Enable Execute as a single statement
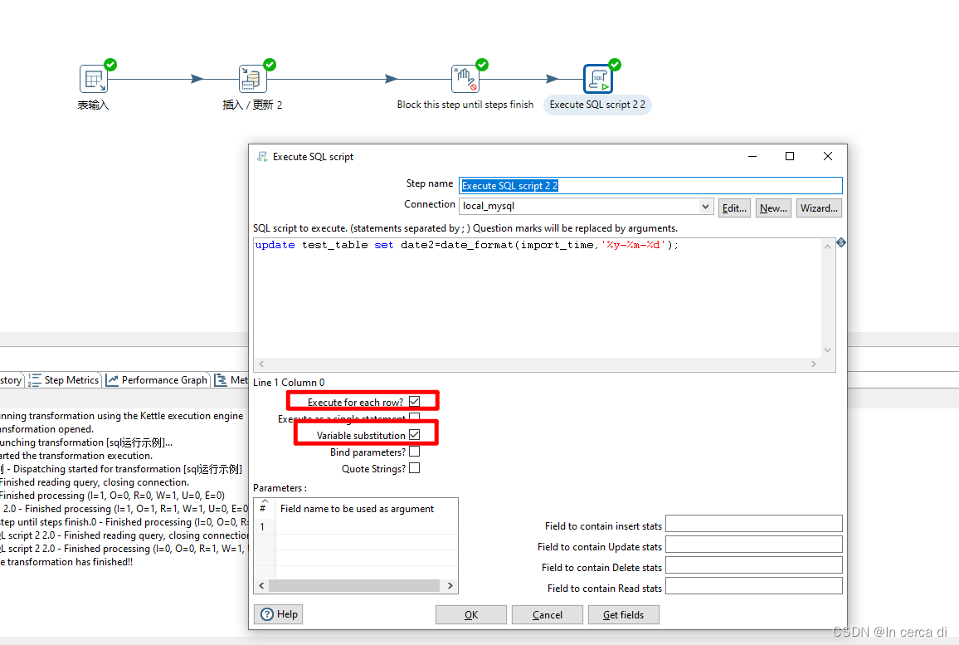959x645 pixels. coord(414,417)
